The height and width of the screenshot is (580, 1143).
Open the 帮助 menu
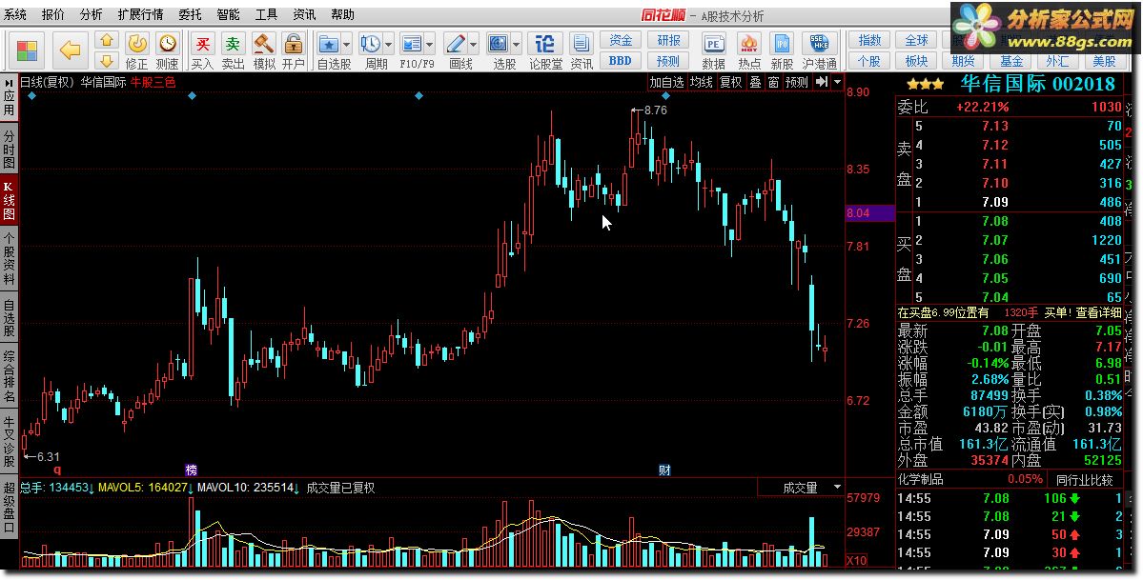342,14
